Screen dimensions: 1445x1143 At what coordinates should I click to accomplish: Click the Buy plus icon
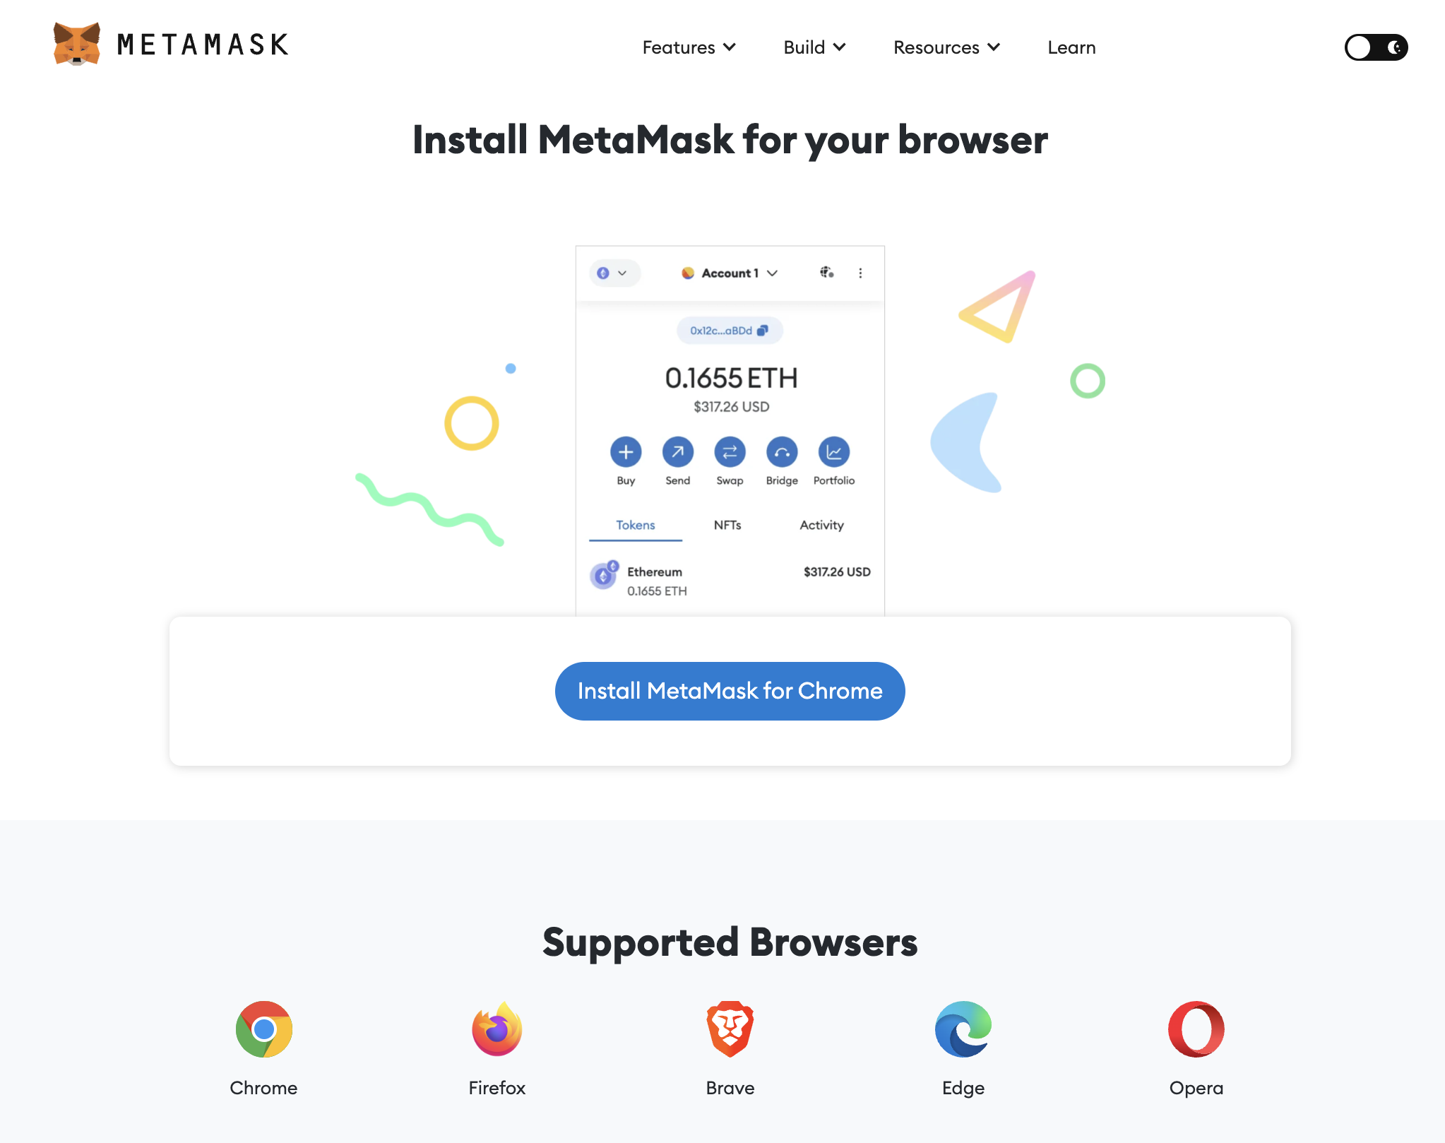pos(626,452)
